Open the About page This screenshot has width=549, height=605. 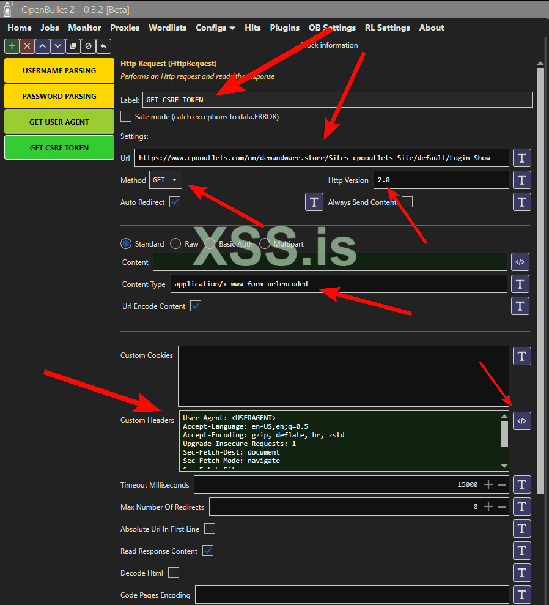[432, 28]
